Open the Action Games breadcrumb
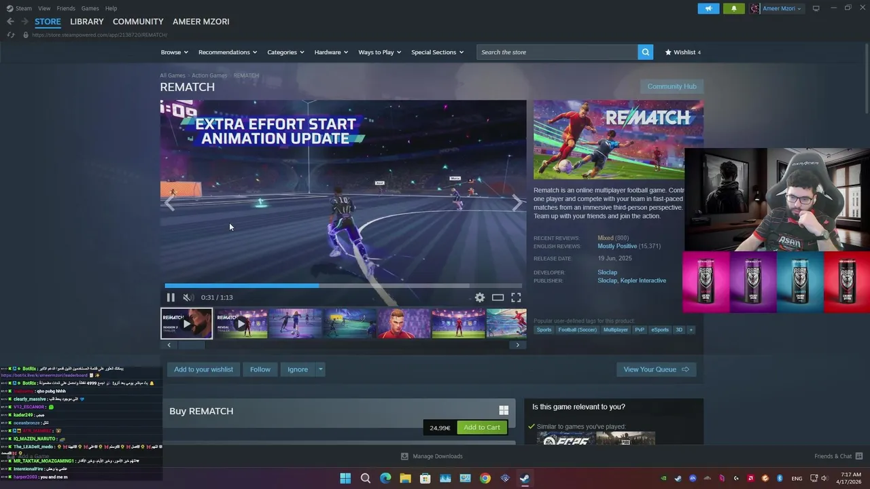The height and width of the screenshot is (489, 870). [x=209, y=75]
